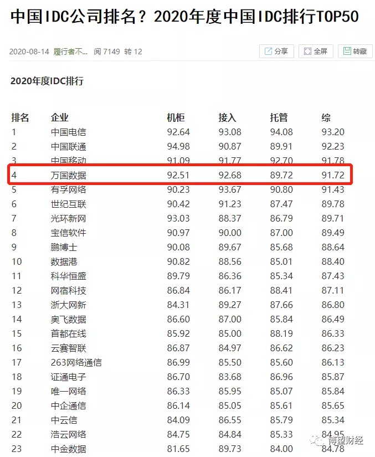Click the 2020年度IDC排行 subheading

point(47,81)
